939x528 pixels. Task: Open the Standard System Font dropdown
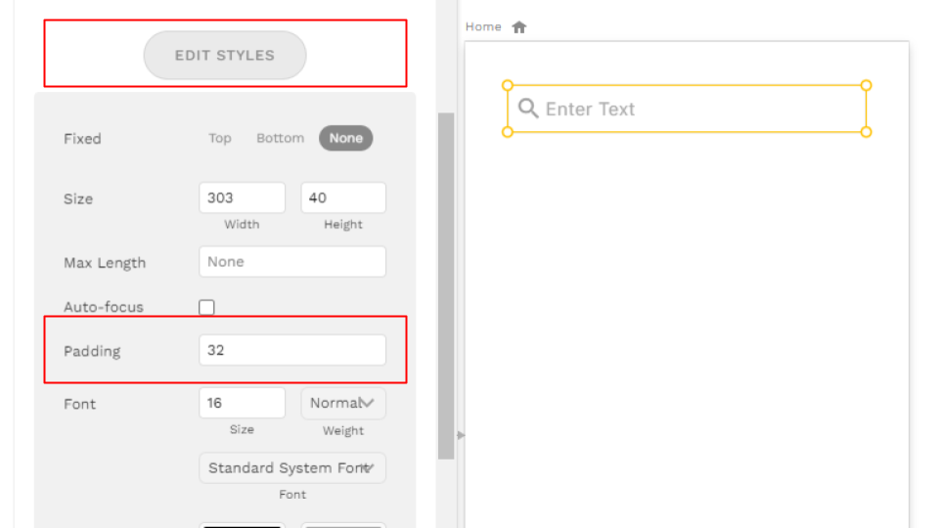pyautogui.click(x=292, y=467)
